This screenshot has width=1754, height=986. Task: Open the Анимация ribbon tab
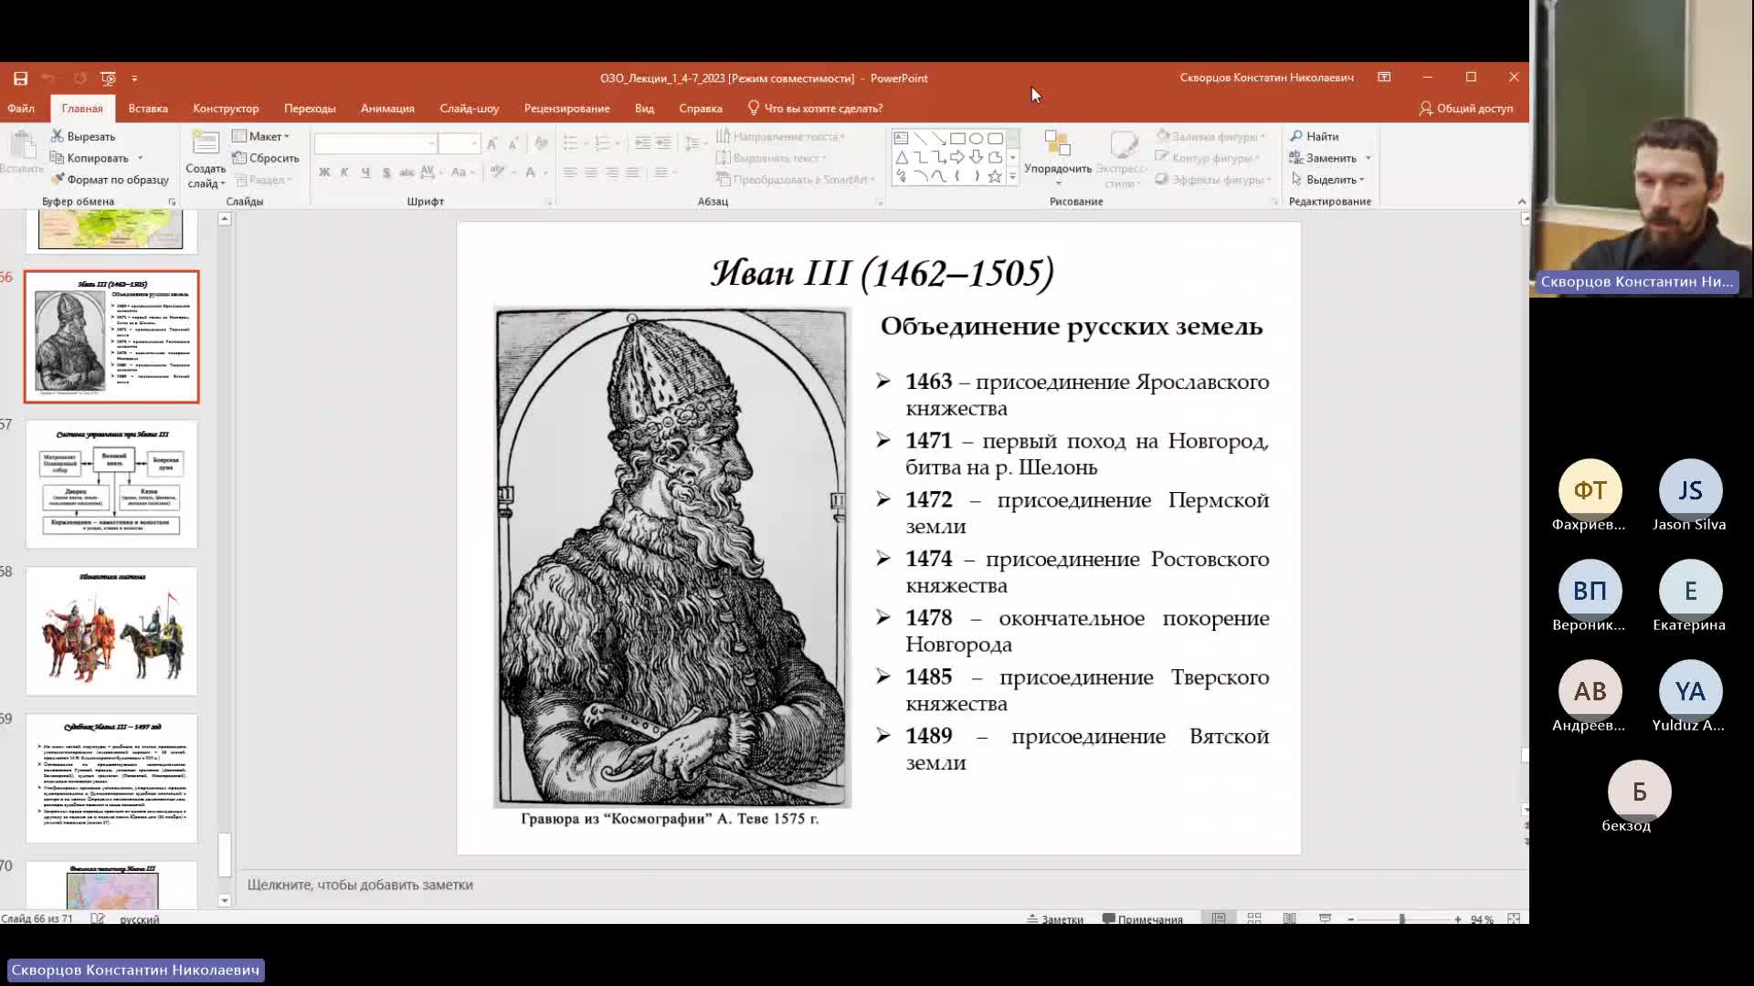click(x=387, y=108)
